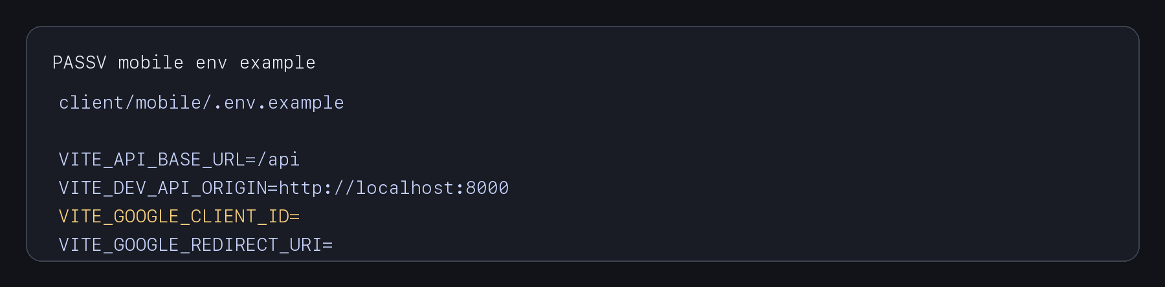The image size is (1165, 287).
Task: Click the word PASSV in the title
Action: (80, 63)
